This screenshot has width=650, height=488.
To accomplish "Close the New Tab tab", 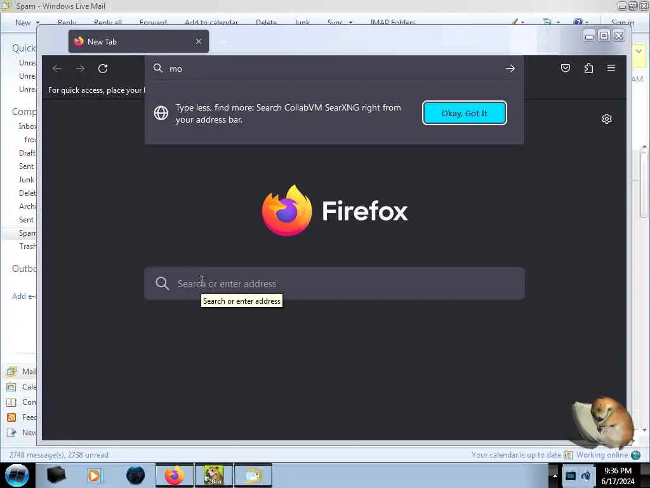I will click(199, 41).
